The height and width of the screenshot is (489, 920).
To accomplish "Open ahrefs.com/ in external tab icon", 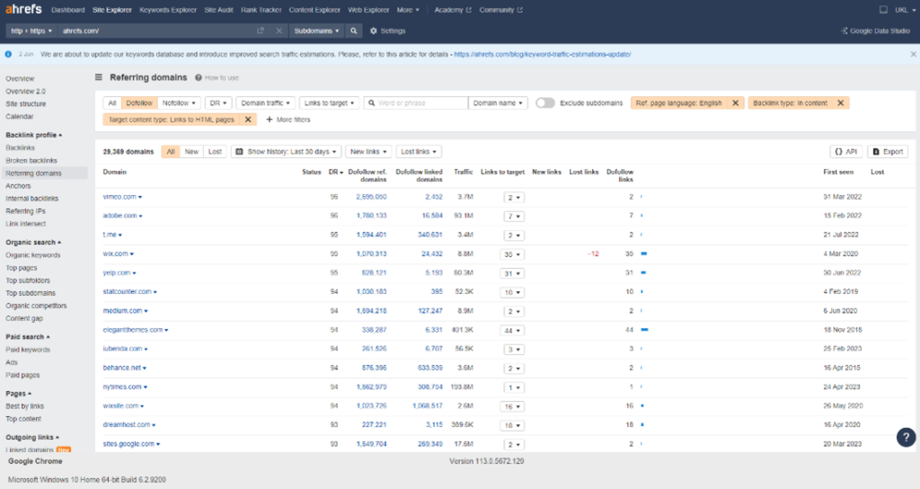I will (x=261, y=31).
